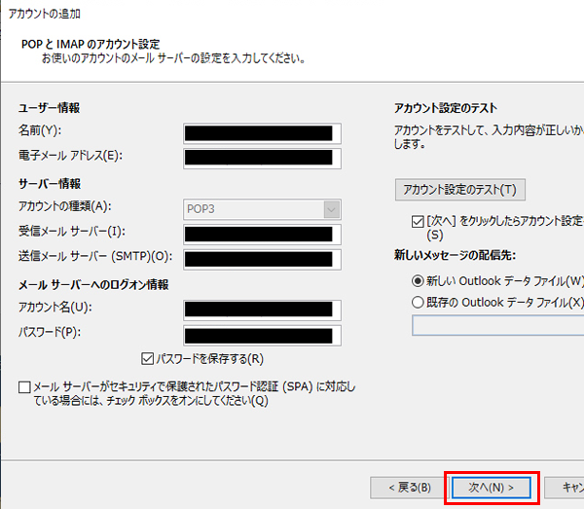Click the 受信メール サーバー(I) input field

pyautogui.click(x=262, y=233)
